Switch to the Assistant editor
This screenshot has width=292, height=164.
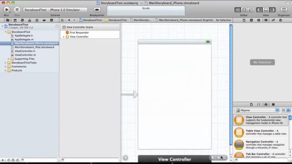[244, 10]
